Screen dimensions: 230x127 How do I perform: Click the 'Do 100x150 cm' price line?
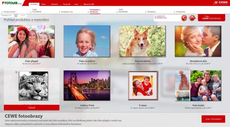coord(198,64)
